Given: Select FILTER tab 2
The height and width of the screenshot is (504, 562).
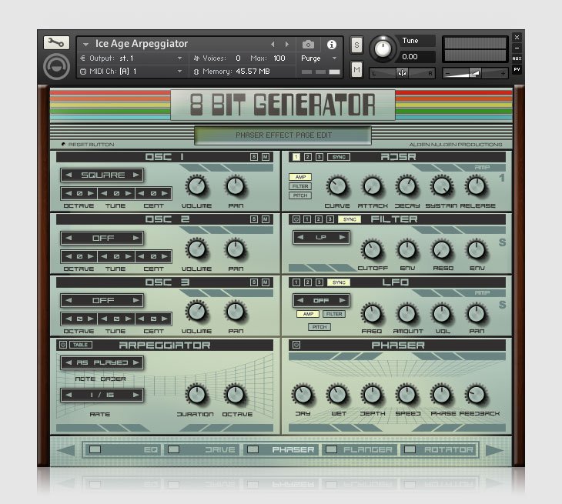Looking at the screenshot, I should click(318, 219).
